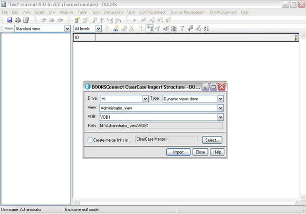Click the horizontal scrollbar left arrow

click(76, 202)
